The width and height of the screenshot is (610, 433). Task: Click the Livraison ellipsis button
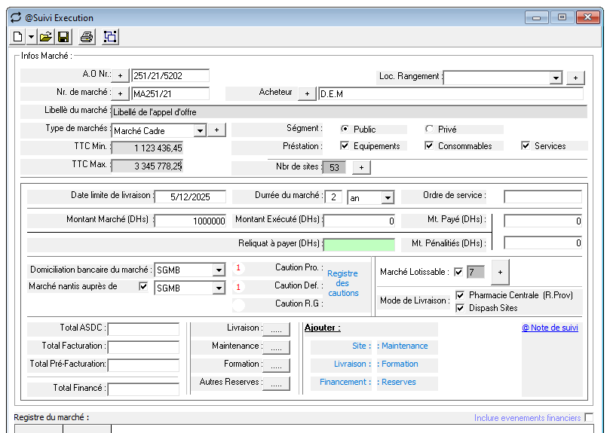[276, 329]
